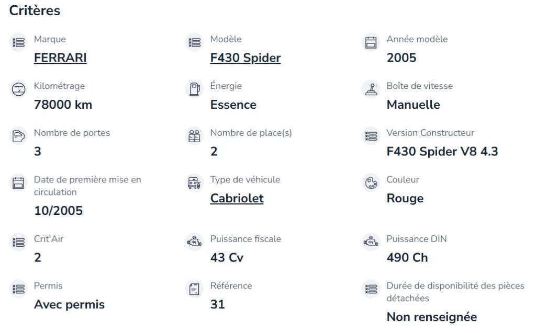Click the seats icon for Nombre de place(s)
This screenshot has width=536, height=333.
195,136
